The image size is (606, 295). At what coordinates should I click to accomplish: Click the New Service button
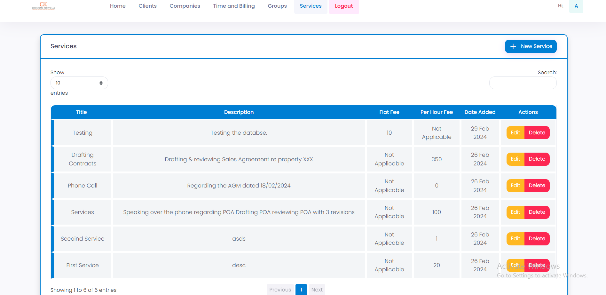531,46
